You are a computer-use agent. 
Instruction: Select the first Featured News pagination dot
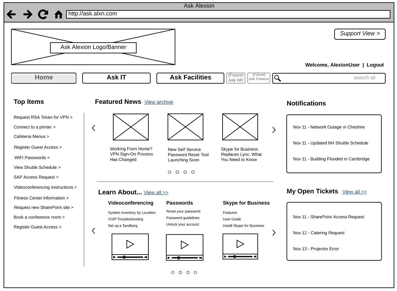[x=170, y=172]
